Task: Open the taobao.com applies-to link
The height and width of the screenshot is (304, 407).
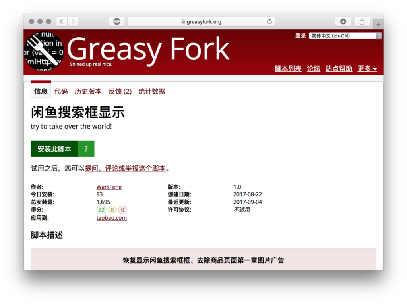Action: tap(112, 218)
